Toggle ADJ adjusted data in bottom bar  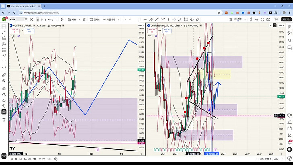point(276,159)
